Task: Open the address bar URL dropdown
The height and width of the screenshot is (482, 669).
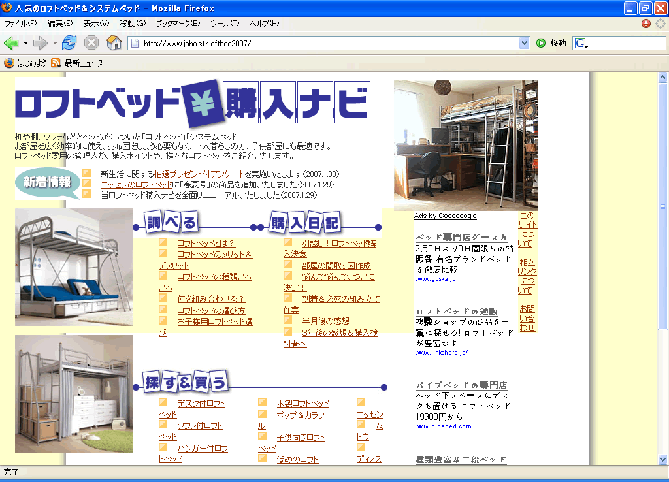Action: coord(524,43)
